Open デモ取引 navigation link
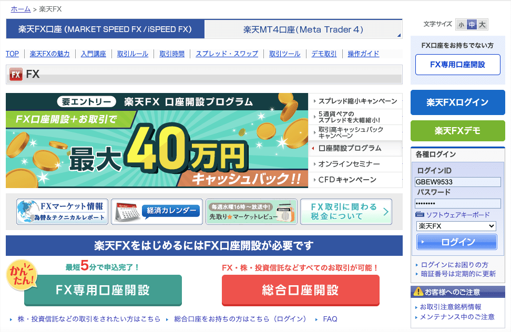Screen dimensions: 511x332 [324, 54]
